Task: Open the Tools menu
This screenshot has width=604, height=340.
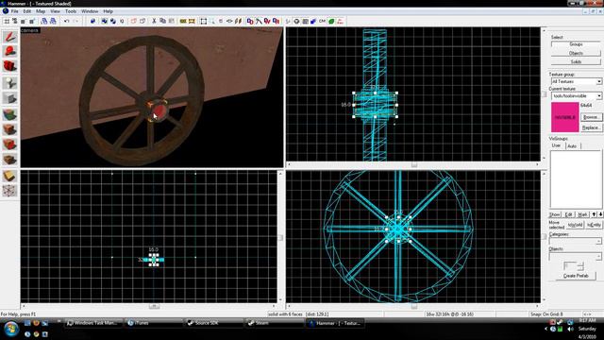Action: click(71, 11)
